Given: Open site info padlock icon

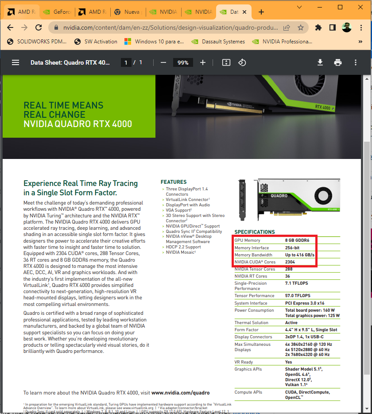Looking at the screenshot, I should pyautogui.click(x=56, y=27).
